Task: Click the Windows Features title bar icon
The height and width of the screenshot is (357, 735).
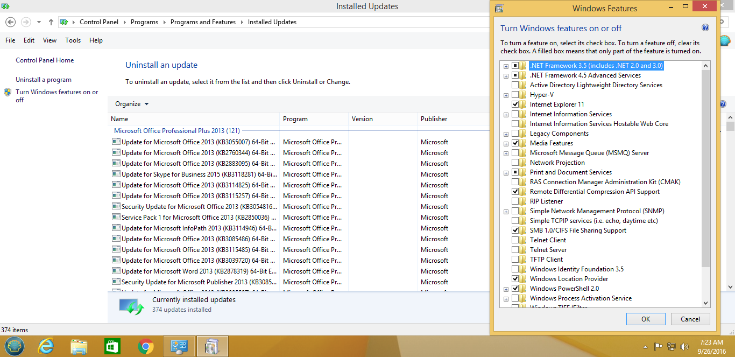Action: [x=499, y=8]
